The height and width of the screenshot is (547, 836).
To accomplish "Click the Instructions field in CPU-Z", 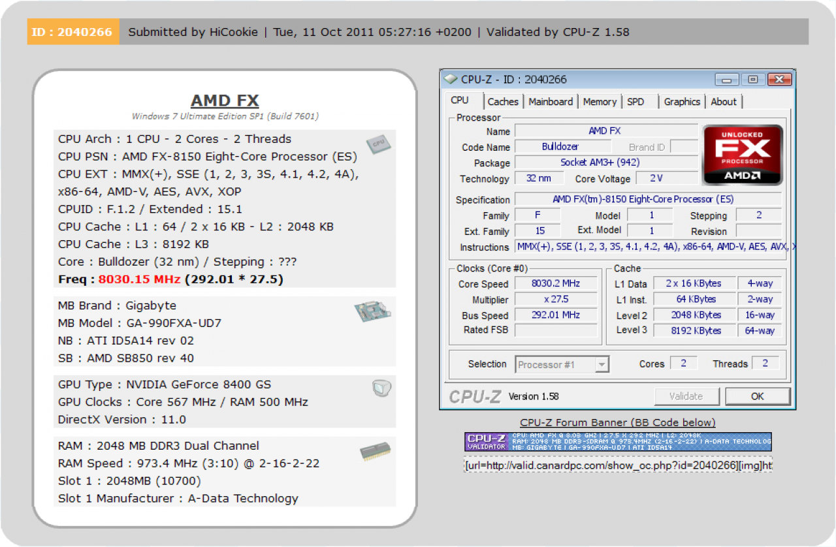I will (x=655, y=247).
